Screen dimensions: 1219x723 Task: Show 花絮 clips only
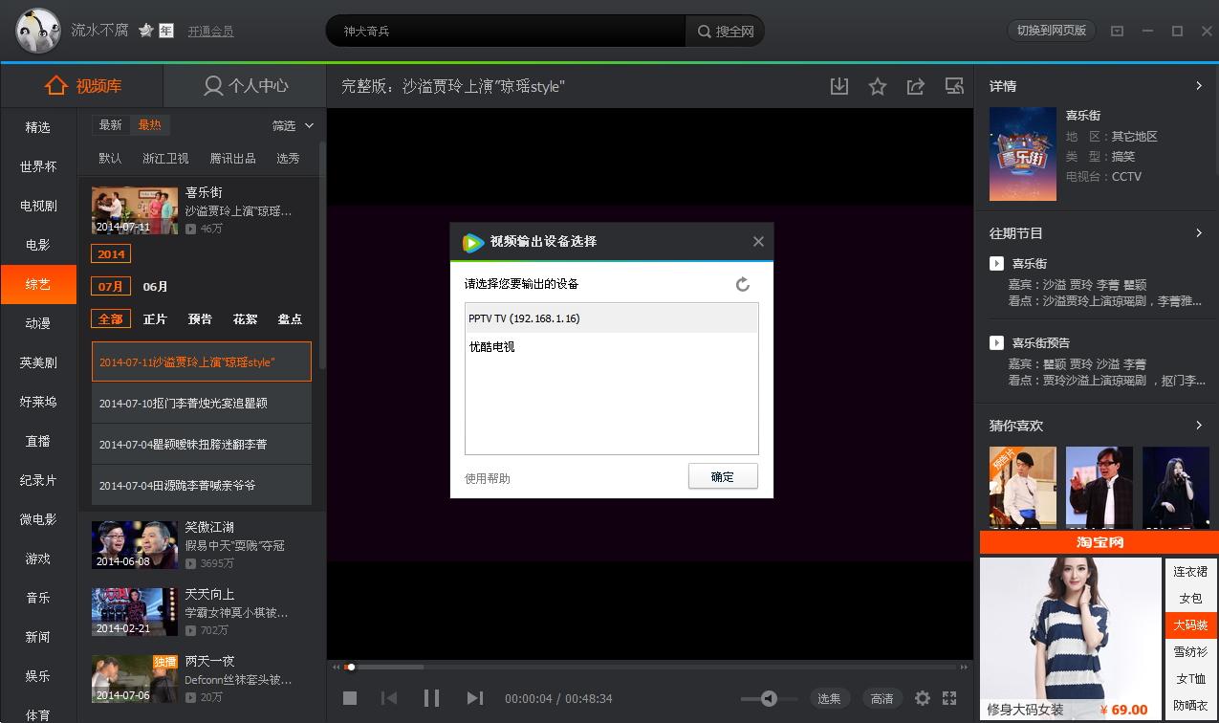(x=245, y=318)
